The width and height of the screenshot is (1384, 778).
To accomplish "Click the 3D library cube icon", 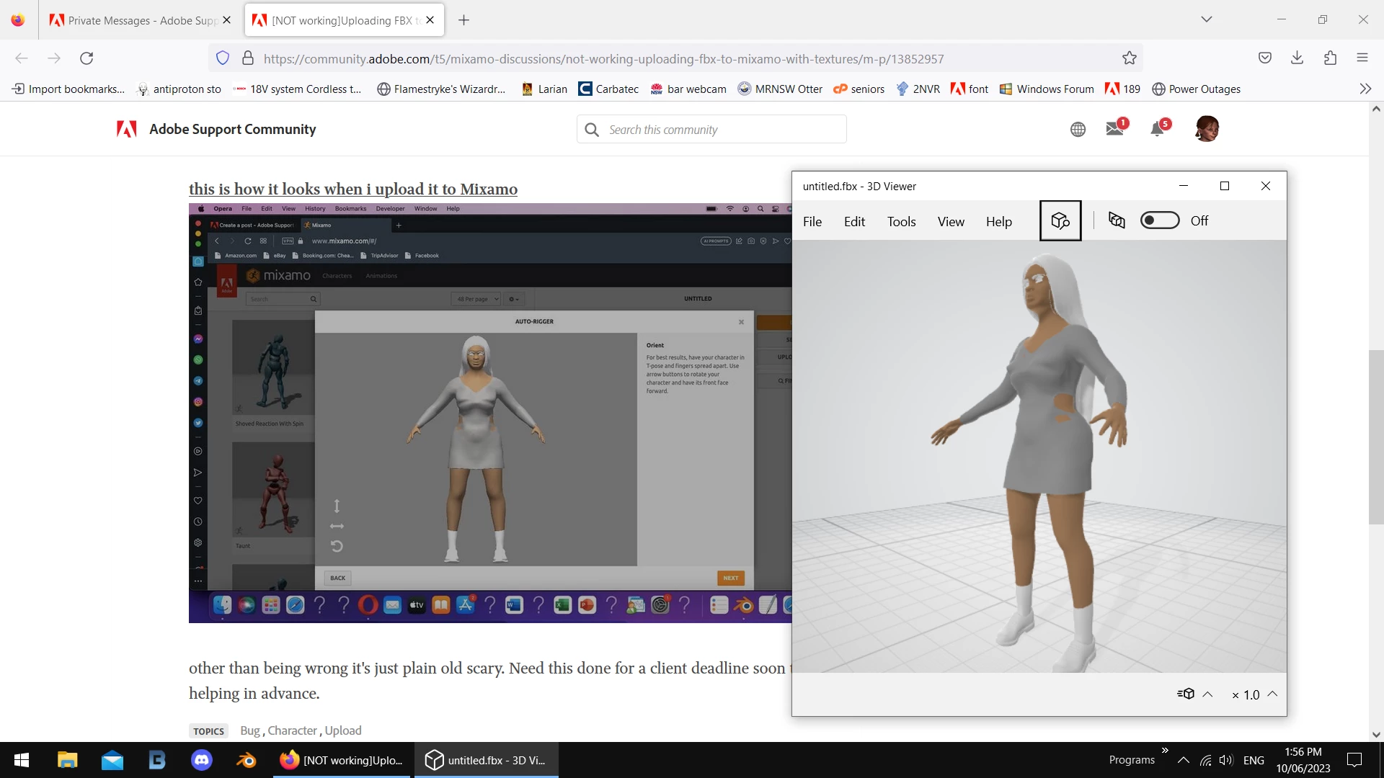I will pyautogui.click(x=1060, y=221).
